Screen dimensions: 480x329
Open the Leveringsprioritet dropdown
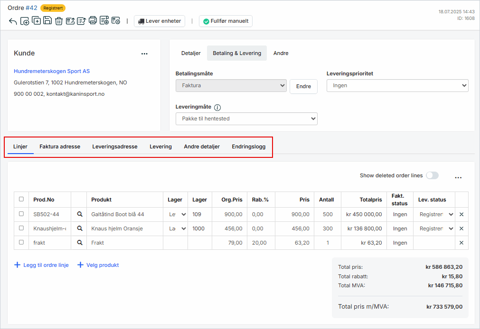click(397, 85)
